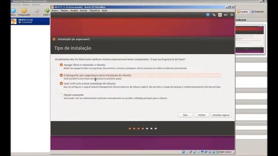This screenshot has width=278, height=156.
Task: Open the Dispositivos menu of the VM window
Action: click(x=95, y=10)
